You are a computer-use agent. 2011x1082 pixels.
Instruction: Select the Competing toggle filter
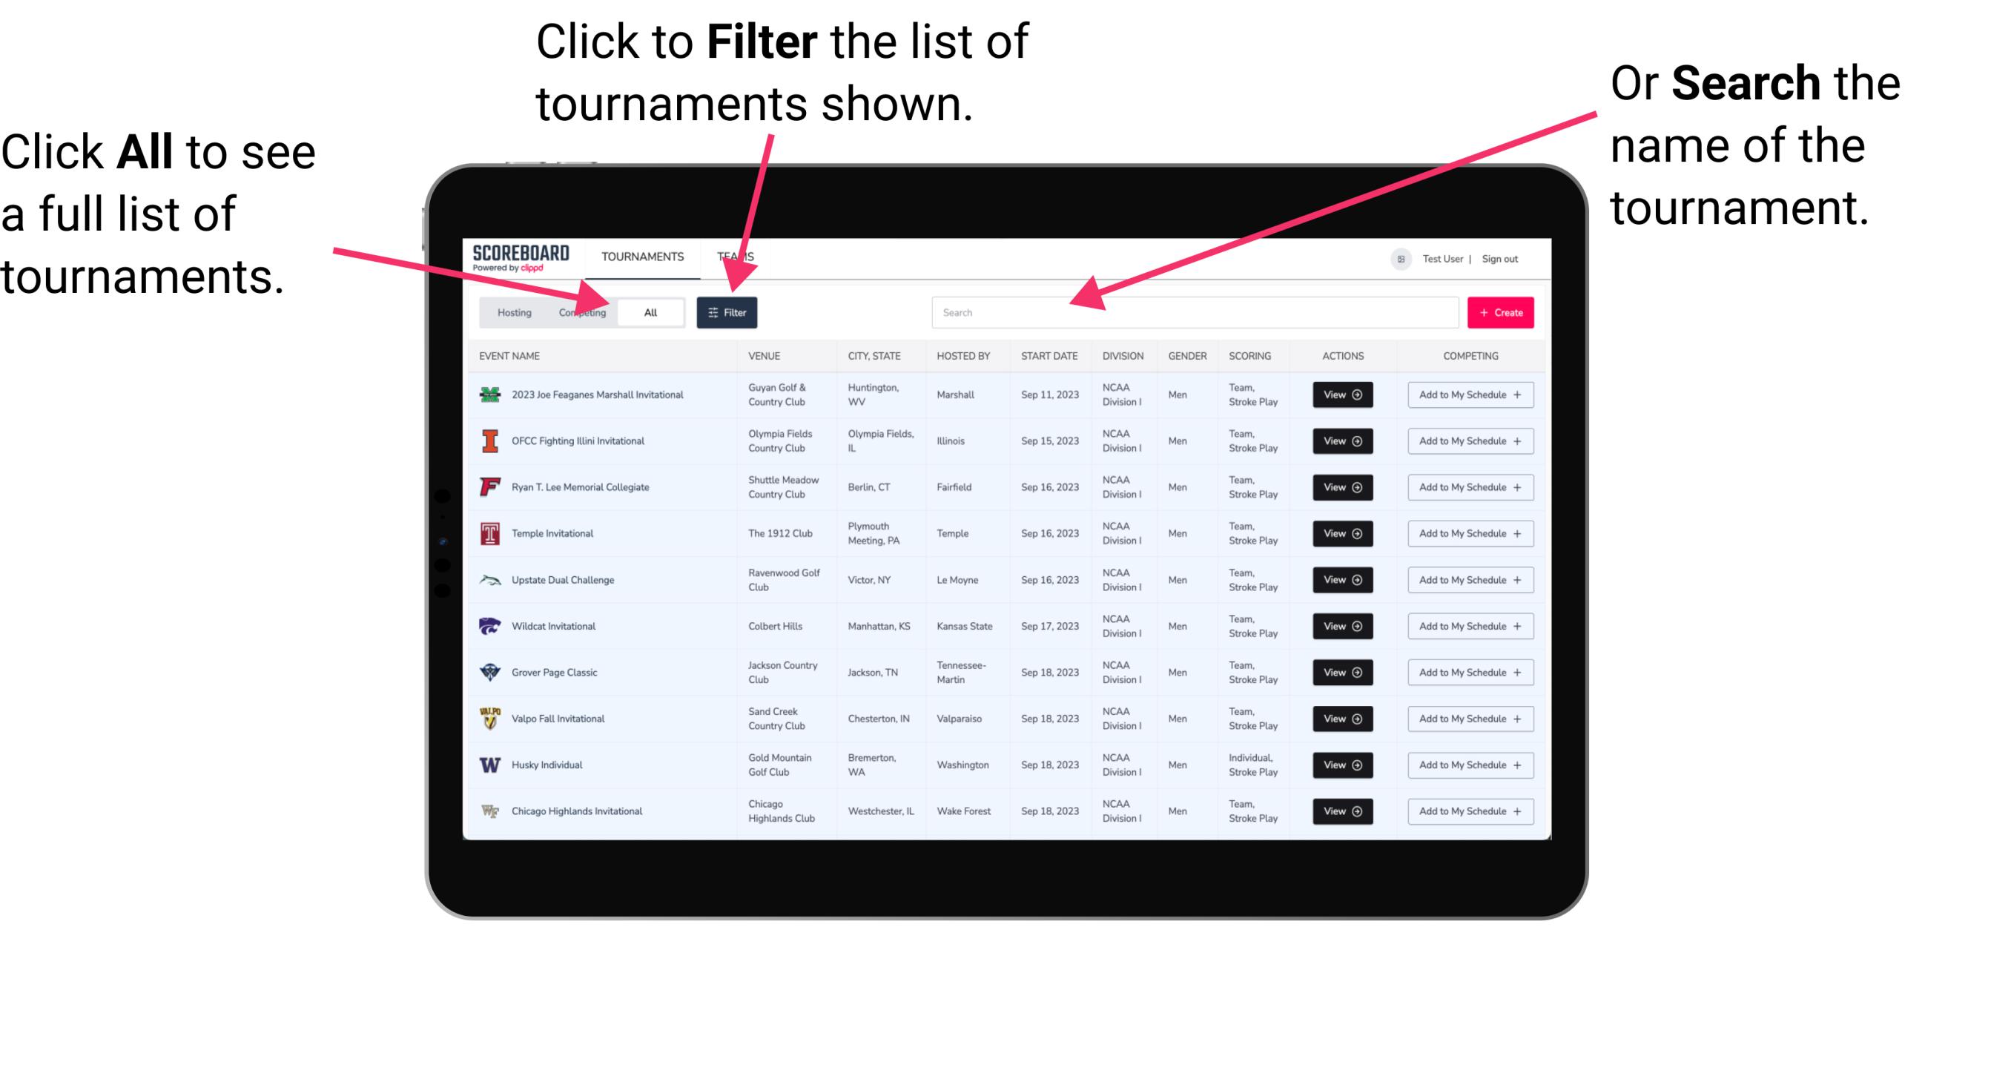click(579, 311)
